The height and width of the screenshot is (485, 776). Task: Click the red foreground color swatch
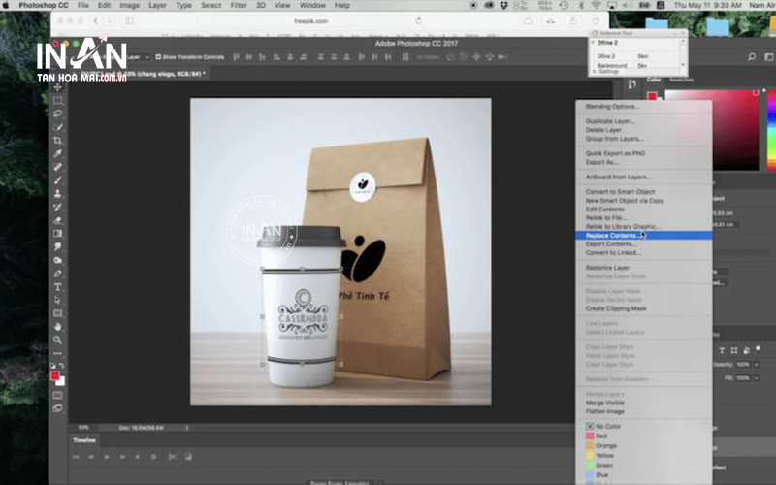coord(55,374)
